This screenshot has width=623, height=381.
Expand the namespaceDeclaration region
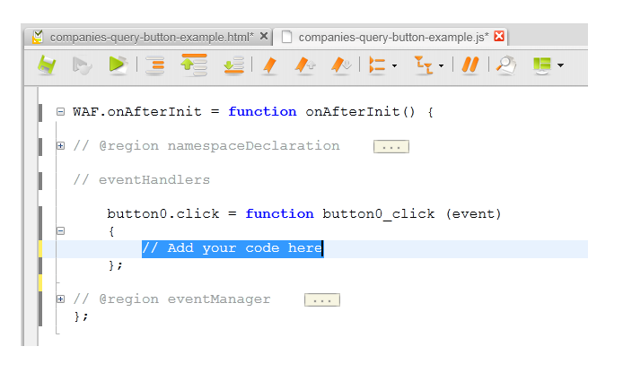click(61, 145)
